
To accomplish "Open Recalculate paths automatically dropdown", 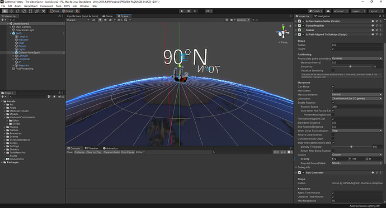I will [357, 59].
